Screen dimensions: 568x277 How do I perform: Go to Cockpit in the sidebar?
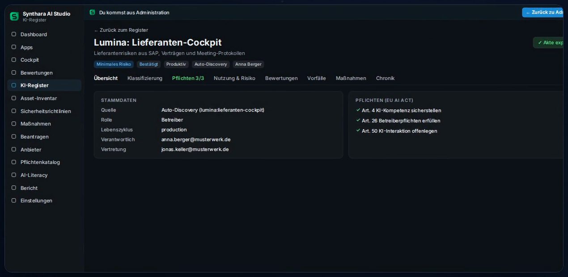pos(44,60)
